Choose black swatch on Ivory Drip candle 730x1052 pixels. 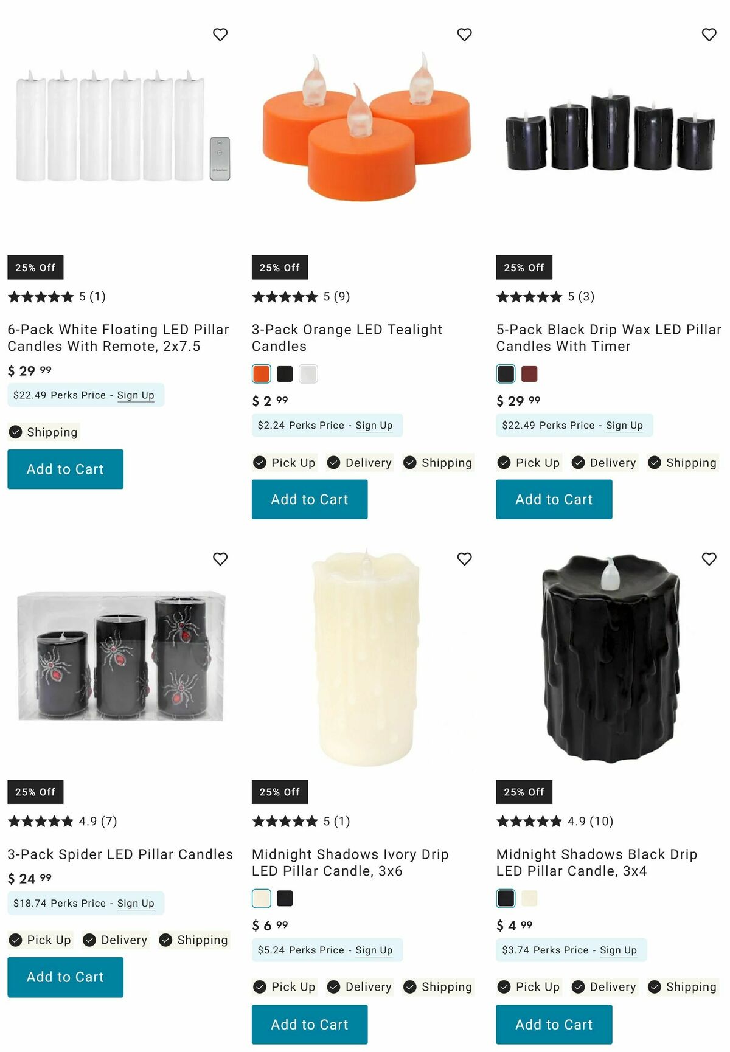tap(285, 898)
